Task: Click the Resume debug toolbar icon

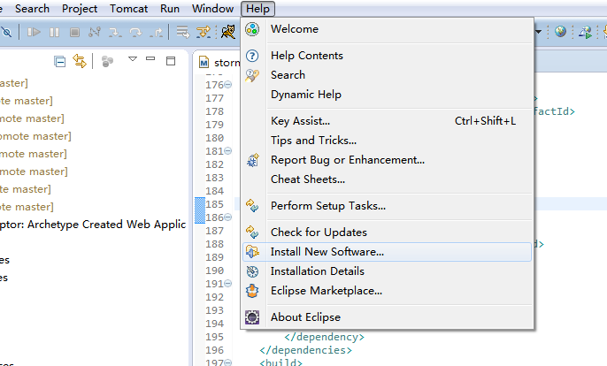Action: click(34, 32)
